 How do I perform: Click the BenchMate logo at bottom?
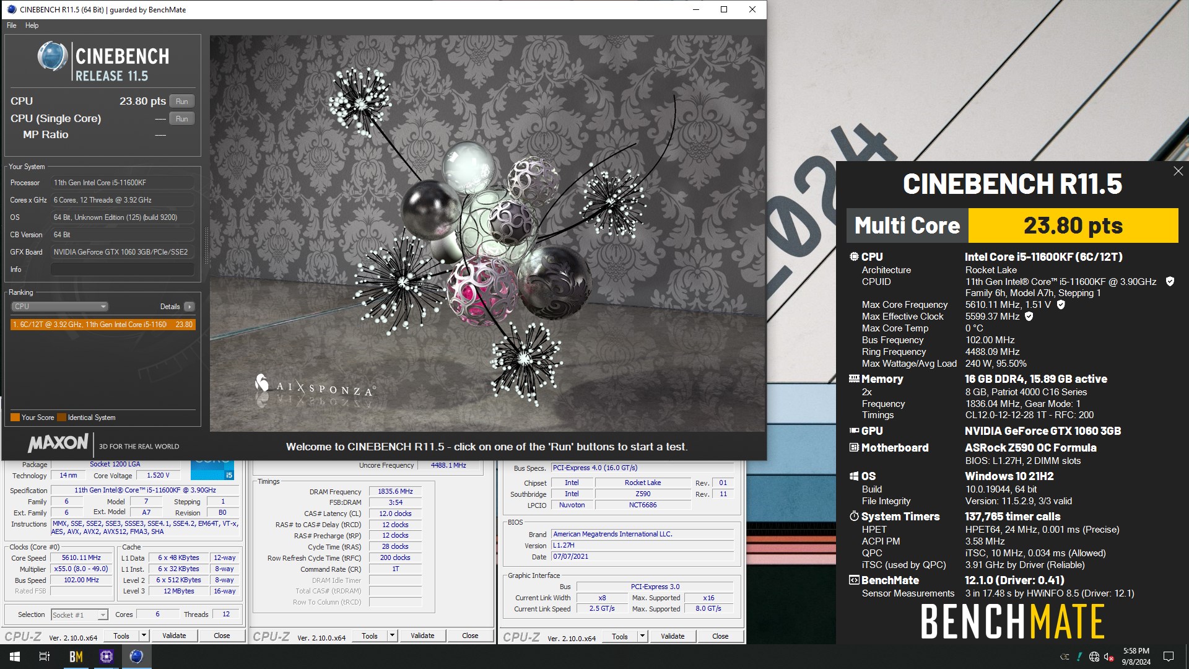click(x=1013, y=621)
